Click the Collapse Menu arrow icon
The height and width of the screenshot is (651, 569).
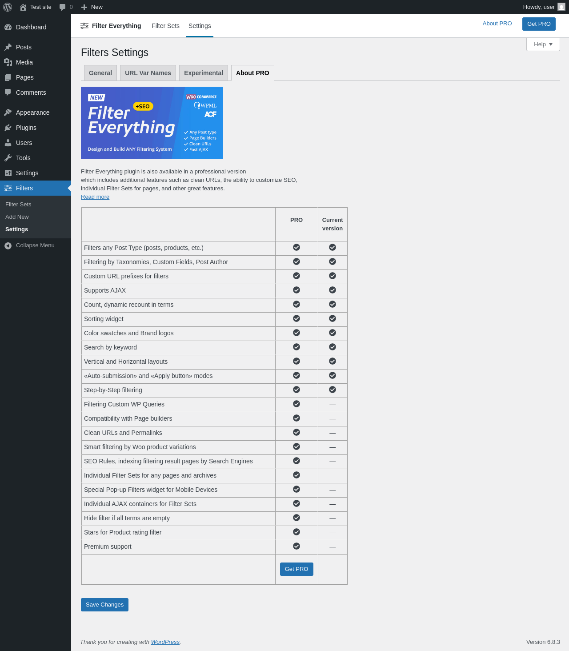pyautogui.click(x=8, y=245)
